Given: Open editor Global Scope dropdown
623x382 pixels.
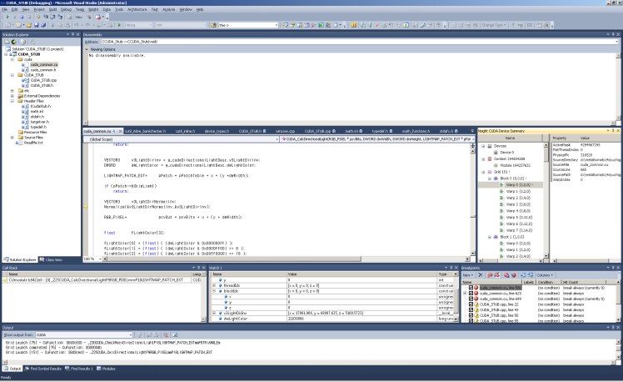Looking at the screenshot, I should coord(181,139).
